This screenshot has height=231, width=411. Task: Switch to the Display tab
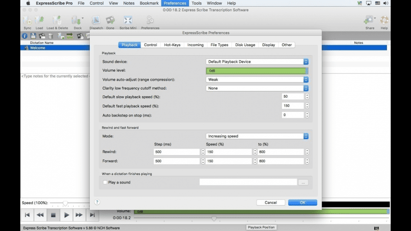[269, 45]
